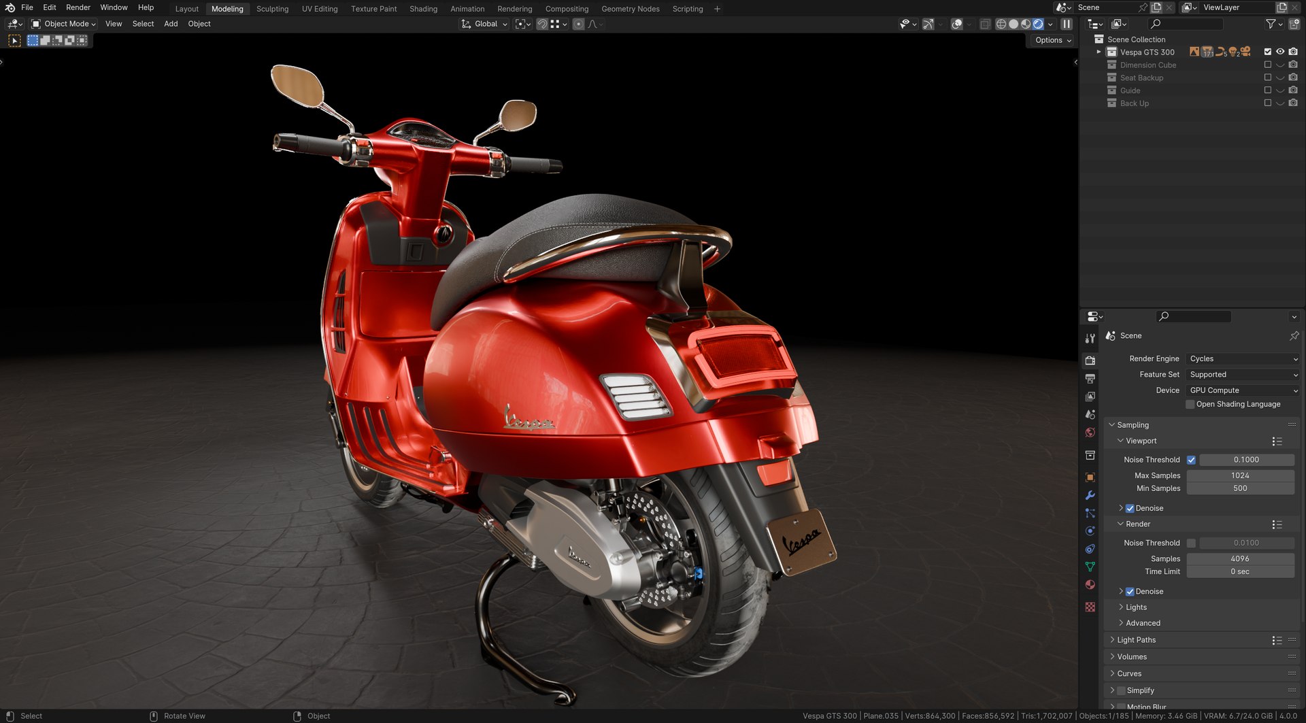This screenshot has height=723, width=1306.
Task: Click the Max Samples value field
Action: click(x=1240, y=476)
